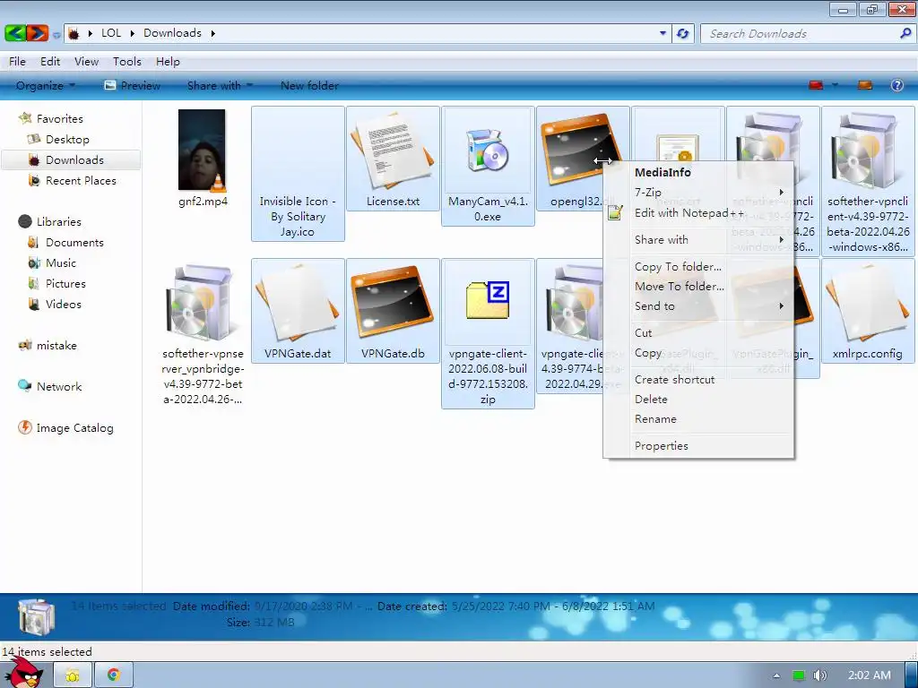Screen dimensions: 918x688
Task: Click the green tray status icon
Action: coord(799,675)
